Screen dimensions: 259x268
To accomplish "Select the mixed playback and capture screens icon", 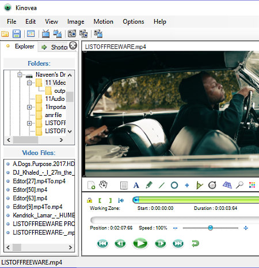I will tap(98, 34).
